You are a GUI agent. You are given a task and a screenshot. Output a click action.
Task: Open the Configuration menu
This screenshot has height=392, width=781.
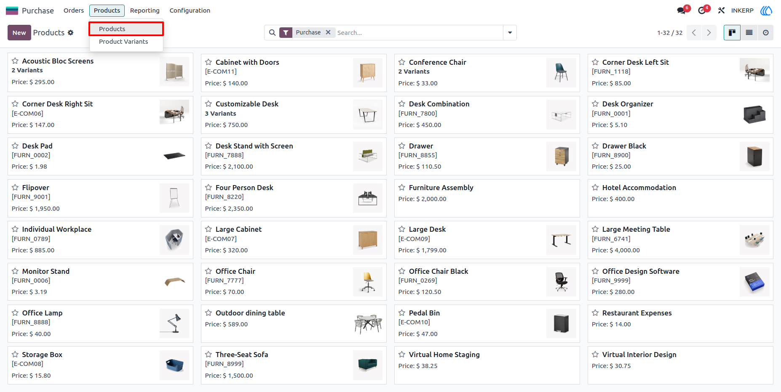(190, 11)
